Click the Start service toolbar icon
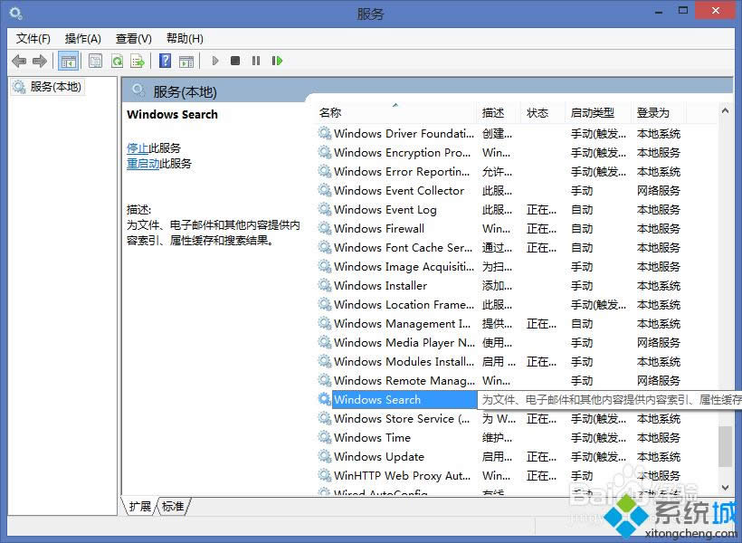This screenshot has width=742, height=543. pos(214,61)
